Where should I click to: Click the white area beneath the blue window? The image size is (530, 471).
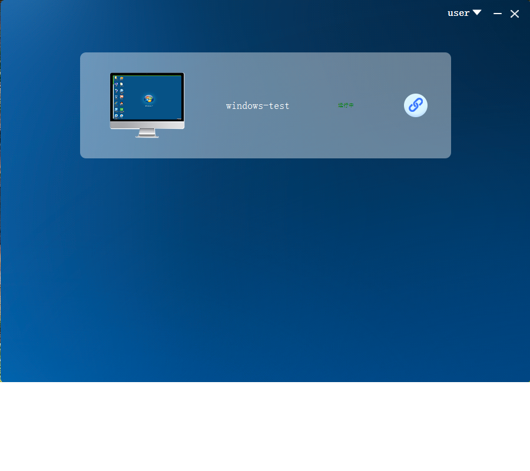265,427
